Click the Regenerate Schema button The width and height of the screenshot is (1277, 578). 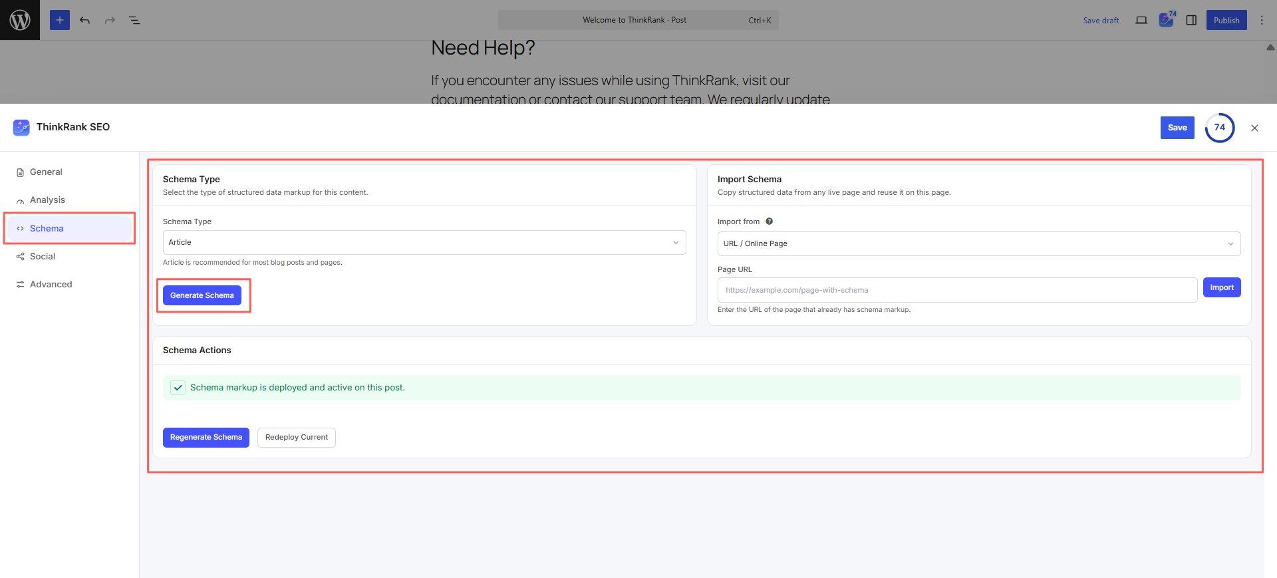click(x=206, y=438)
